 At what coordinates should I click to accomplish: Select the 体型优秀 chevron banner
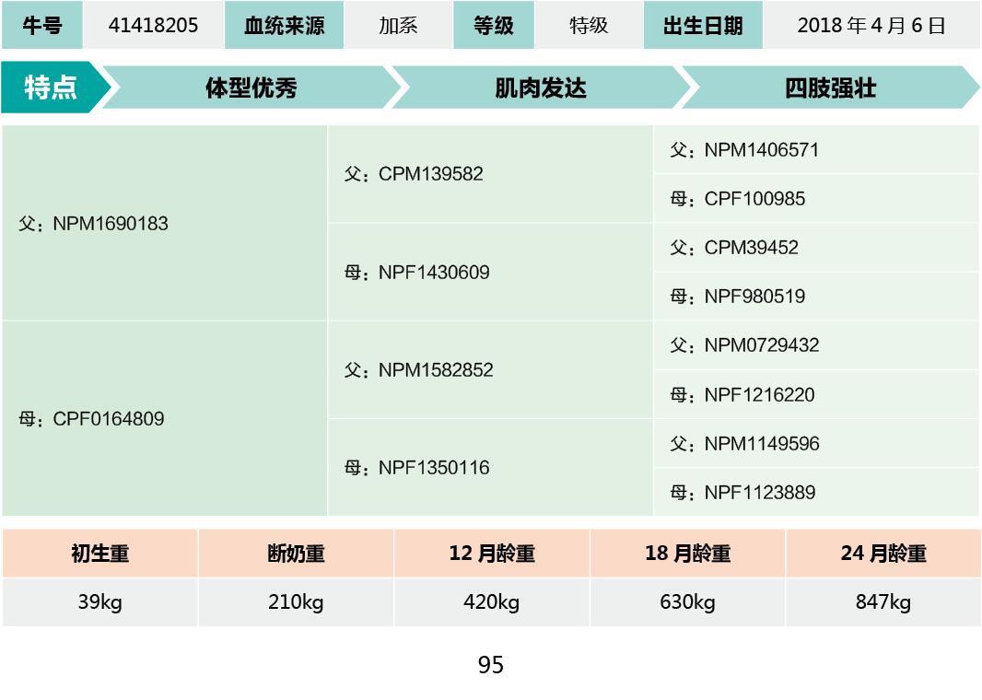(251, 88)
